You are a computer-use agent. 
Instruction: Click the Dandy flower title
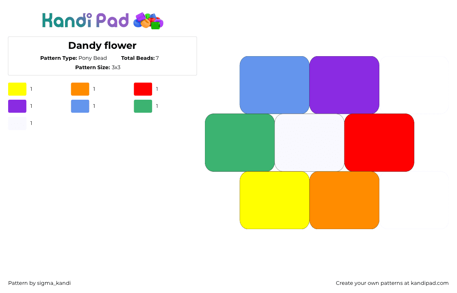pyautogui.click(x=102, y=46)
